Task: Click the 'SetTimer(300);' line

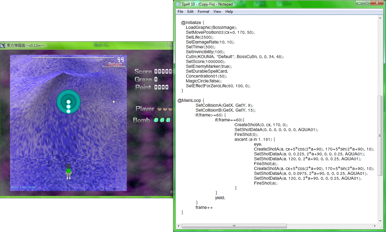Action: [x=200, y=47]
